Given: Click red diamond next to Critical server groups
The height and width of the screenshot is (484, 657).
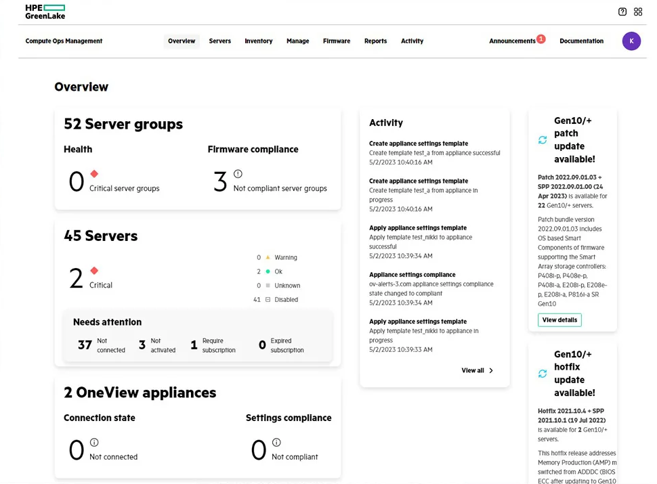Looking at the screenshot, I should click(94, 174).
